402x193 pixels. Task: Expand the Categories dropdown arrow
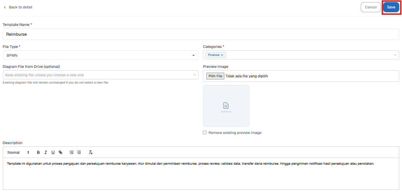pyautogui.click(x=395, y=55)
